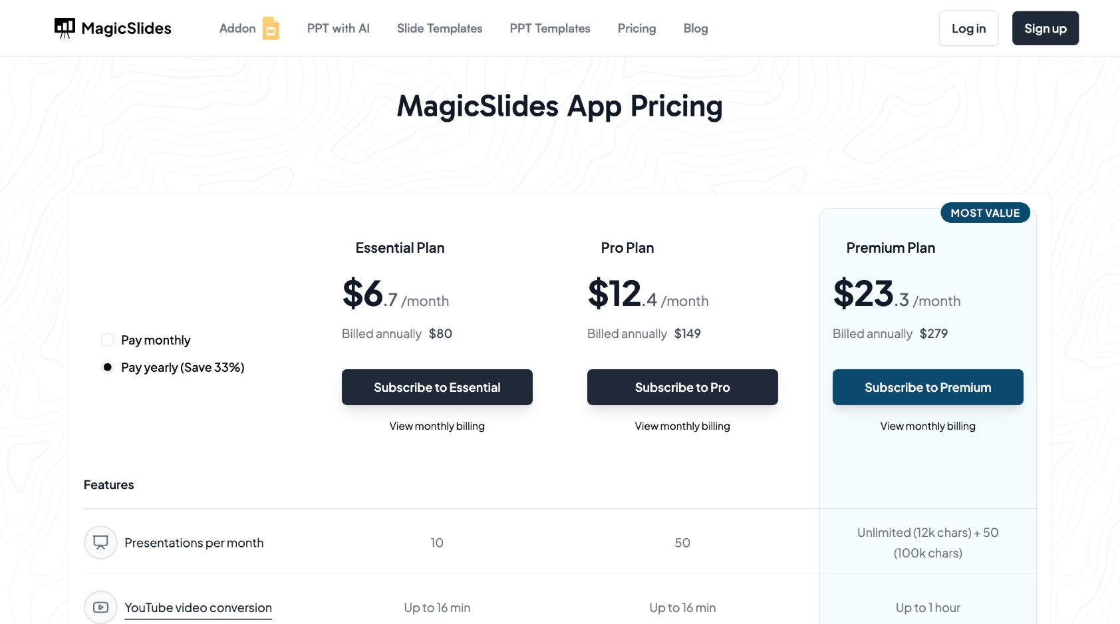Go to Slide Templates page
Screen dimensions: 1120x624
tap(439, 29)
